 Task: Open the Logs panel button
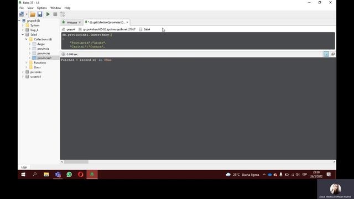tap(24, 167)
